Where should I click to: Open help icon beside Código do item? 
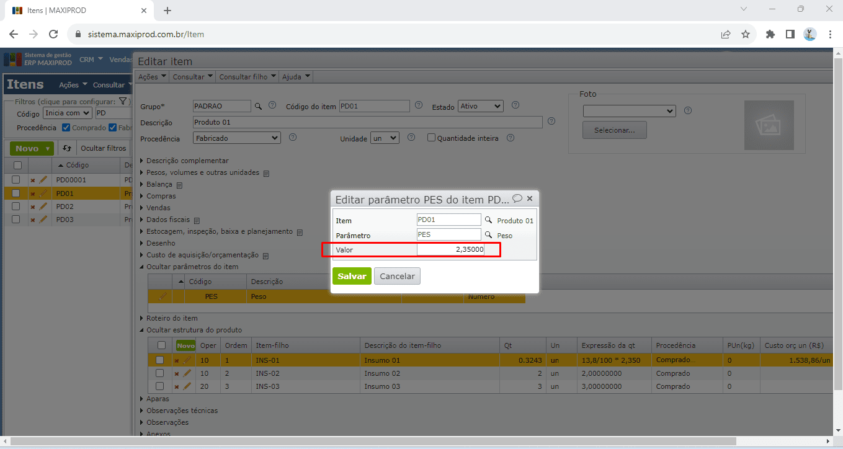(x=419, y=105)
